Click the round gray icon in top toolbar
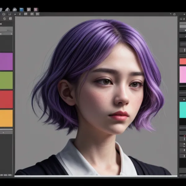This screenshot has width=186, height=186. click(14, 10)
